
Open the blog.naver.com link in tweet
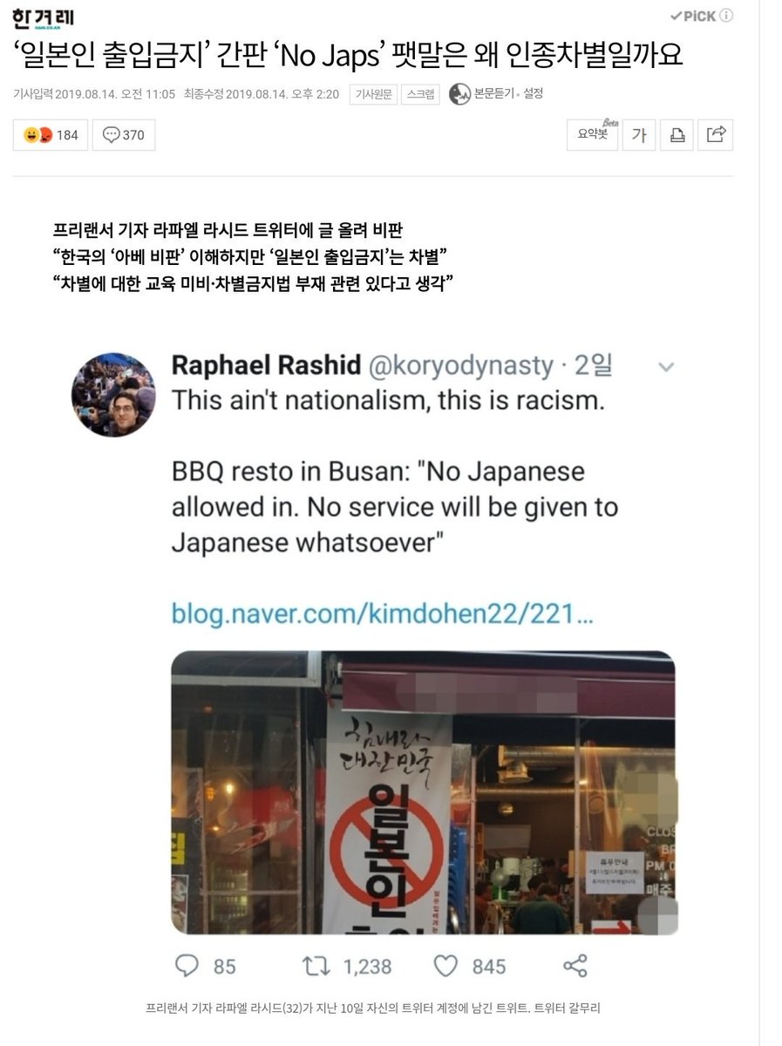383,614
